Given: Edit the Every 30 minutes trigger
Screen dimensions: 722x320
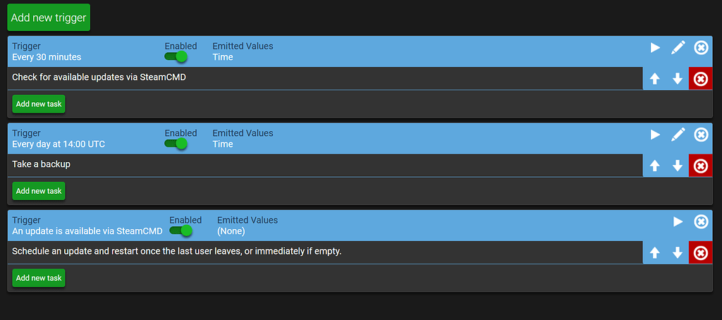Looking at the screenshot, I should pyautogui.click(x=678, y=48).
